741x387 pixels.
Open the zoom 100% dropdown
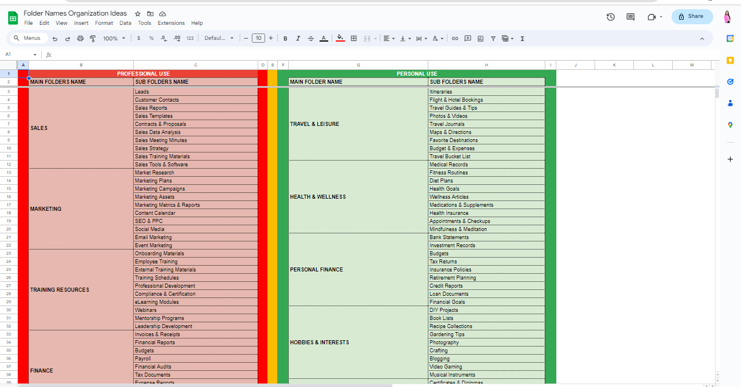coord(114,39)
